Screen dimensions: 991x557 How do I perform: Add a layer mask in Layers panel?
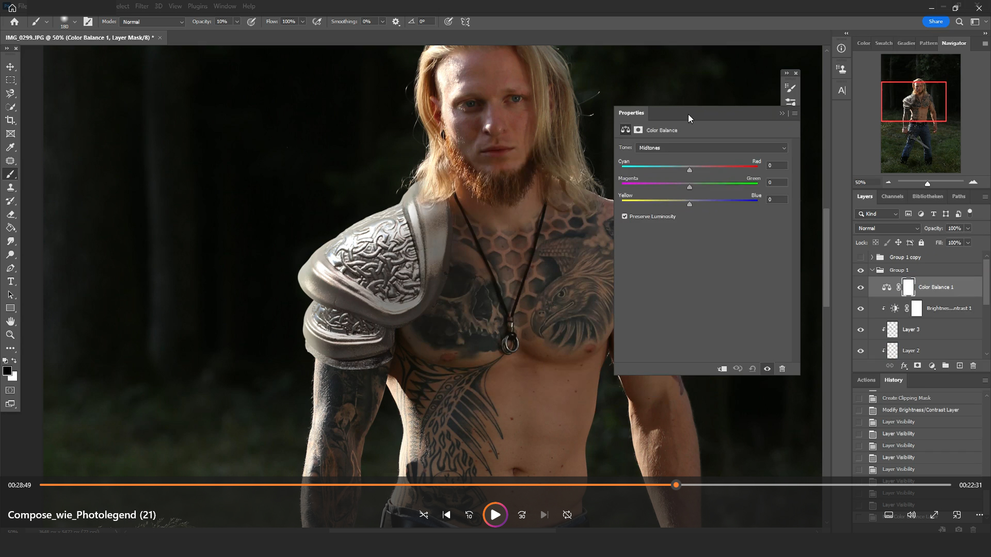click(x=917, y=366)
